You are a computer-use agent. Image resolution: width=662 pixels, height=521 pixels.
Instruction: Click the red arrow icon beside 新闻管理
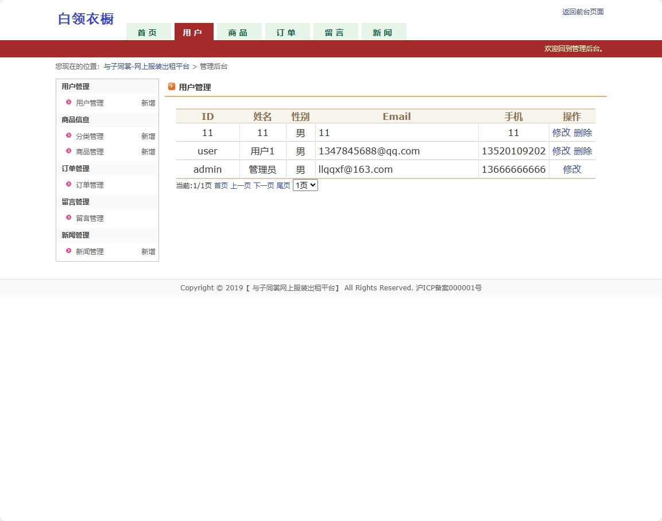click(x=68, y=251)
